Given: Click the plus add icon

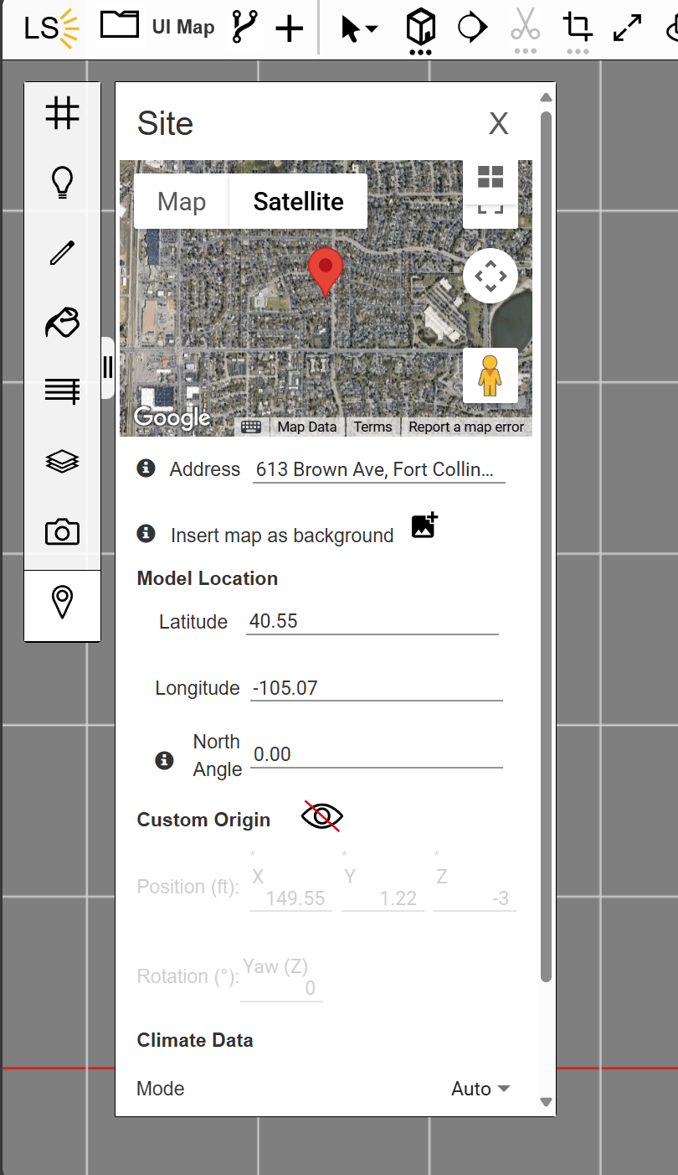Looking at the screenshot, I should point(290,29).
